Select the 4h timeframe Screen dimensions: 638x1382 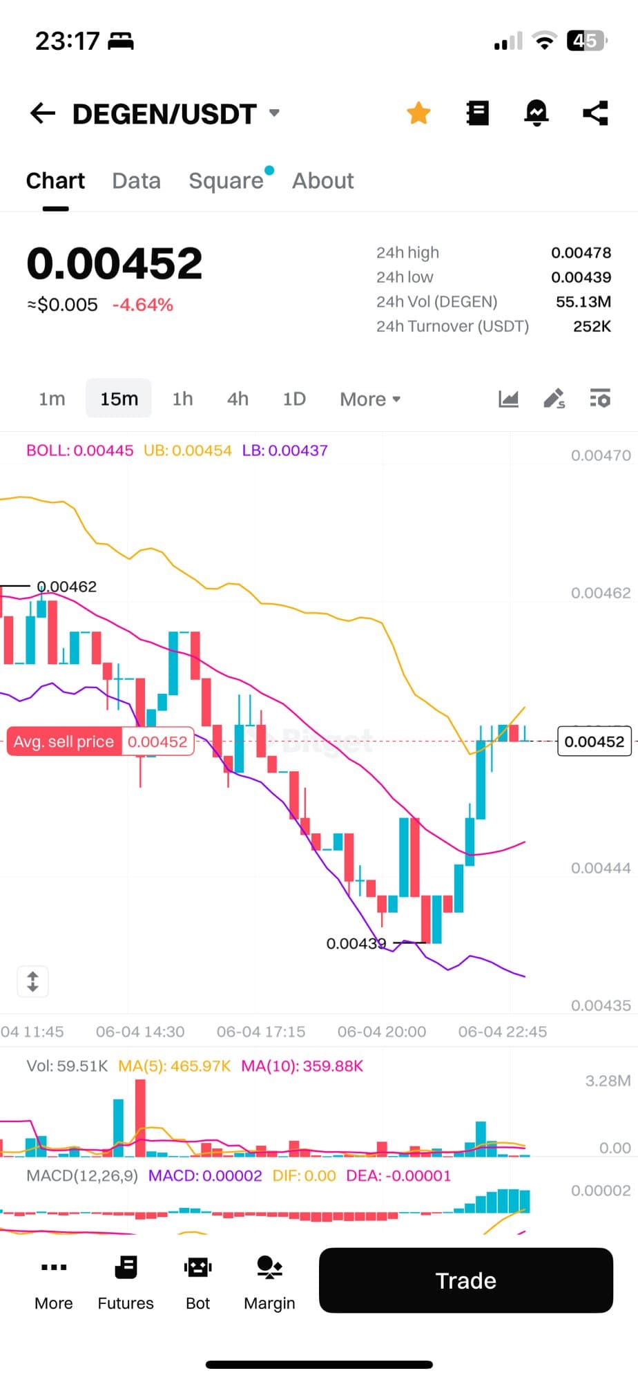238,399
